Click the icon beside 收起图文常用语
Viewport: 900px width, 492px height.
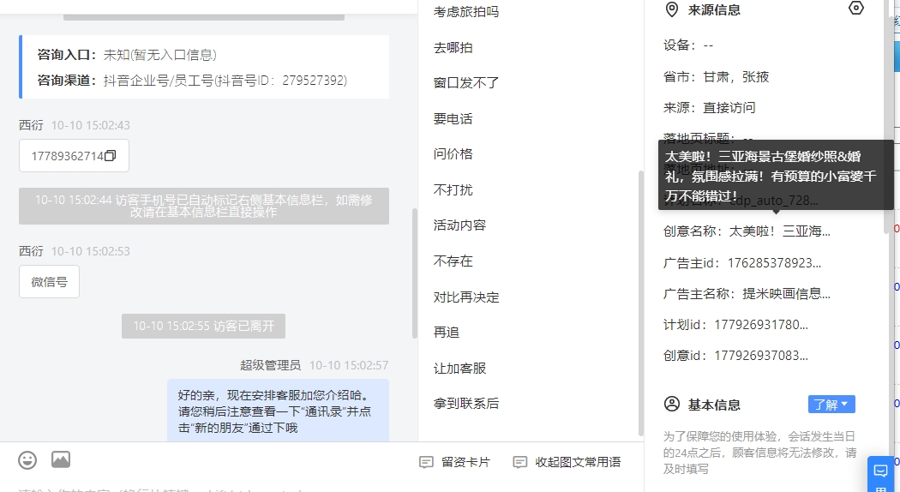[x=519, y=462]
